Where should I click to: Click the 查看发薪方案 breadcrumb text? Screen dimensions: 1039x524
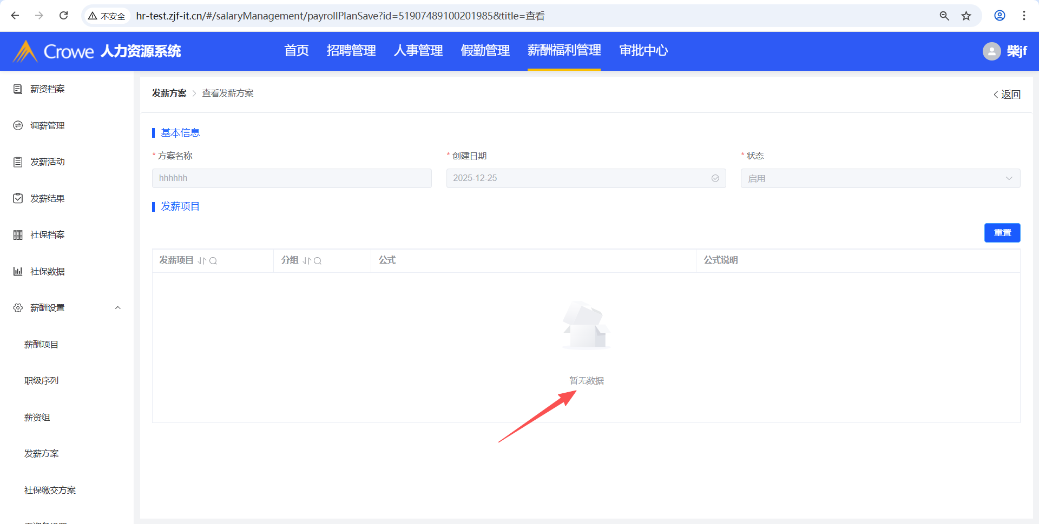(228, 93)
